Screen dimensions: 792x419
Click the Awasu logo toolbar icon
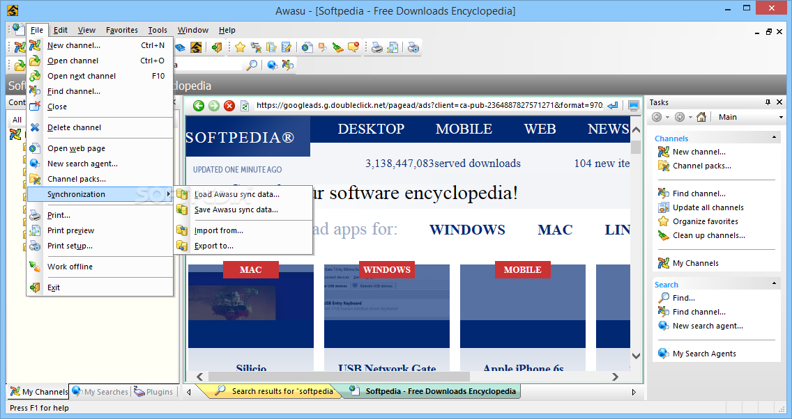click(x=196, y=47)
